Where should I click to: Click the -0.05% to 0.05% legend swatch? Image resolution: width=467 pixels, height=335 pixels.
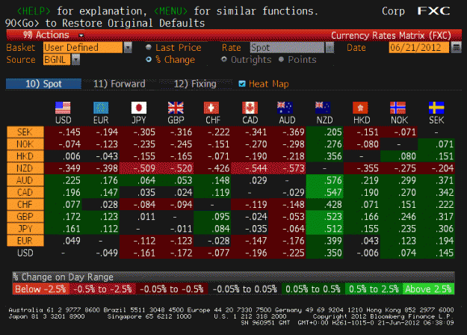pyautogui.click(x=245, y=289)
